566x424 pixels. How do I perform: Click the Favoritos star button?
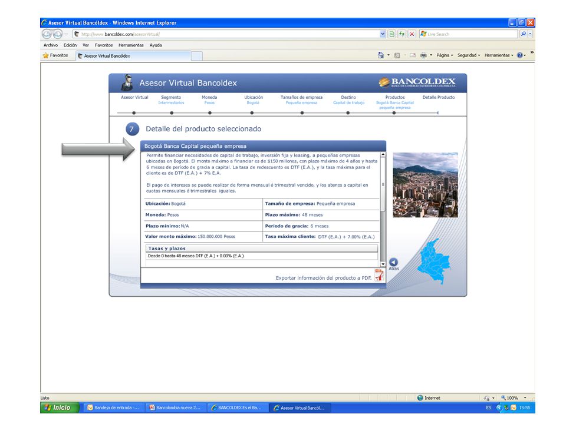(x=55, y=55)
